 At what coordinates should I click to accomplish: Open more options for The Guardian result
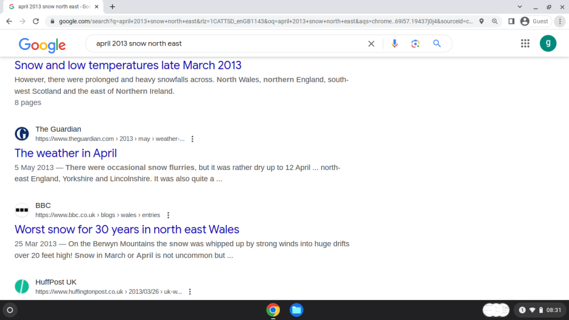[192, 139]
